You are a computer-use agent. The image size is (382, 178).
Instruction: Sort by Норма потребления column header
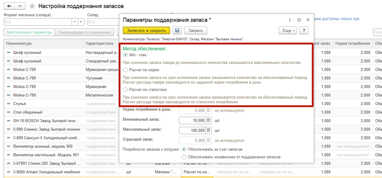coord(353,43)
